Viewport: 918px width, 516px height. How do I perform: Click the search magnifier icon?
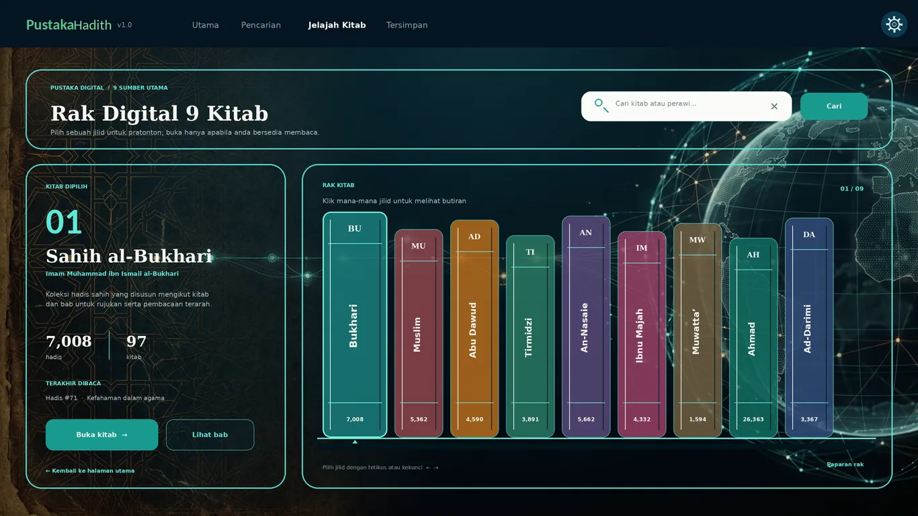(x=601, y=105)
